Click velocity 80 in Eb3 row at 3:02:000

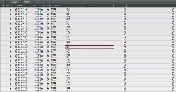(x=125, y=39)
